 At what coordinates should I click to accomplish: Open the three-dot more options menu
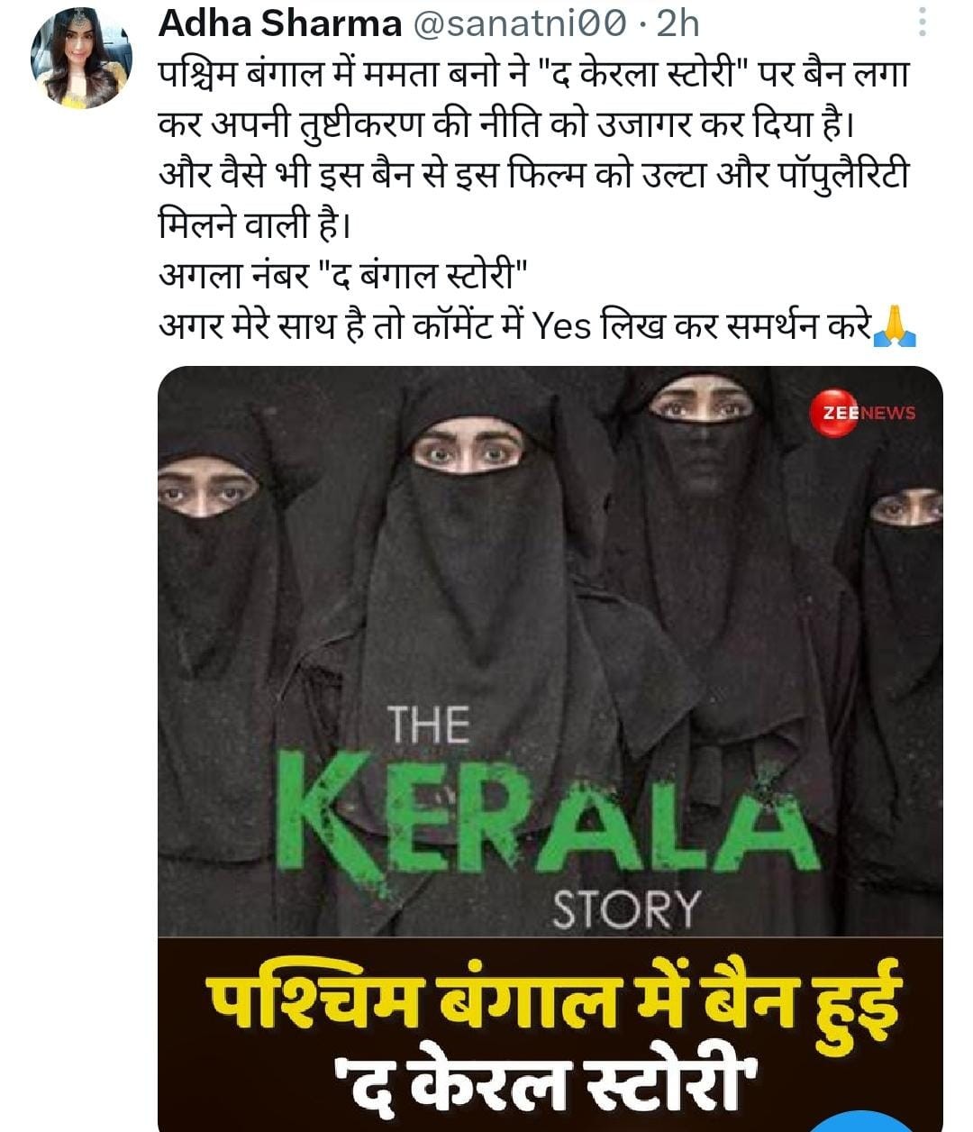tap(923, 23)
